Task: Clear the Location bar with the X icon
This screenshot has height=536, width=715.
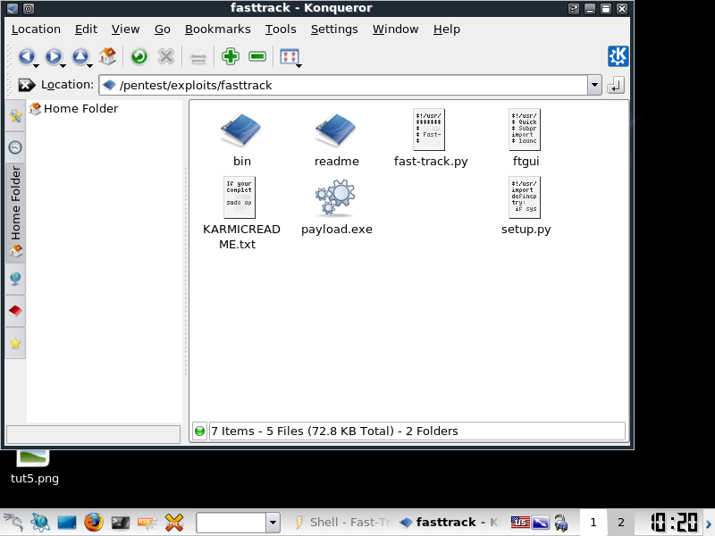Action: [x=26, y=85]
